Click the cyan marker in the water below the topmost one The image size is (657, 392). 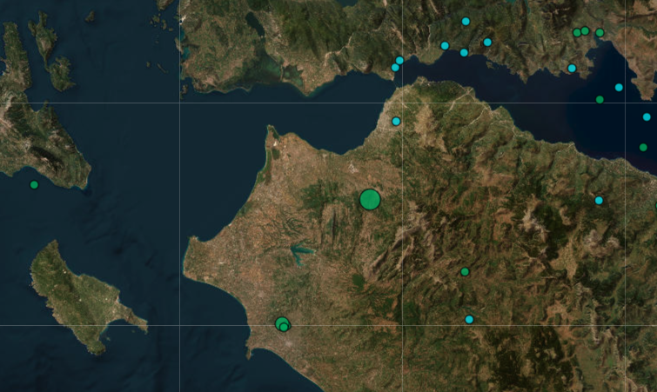pos(464,53)
